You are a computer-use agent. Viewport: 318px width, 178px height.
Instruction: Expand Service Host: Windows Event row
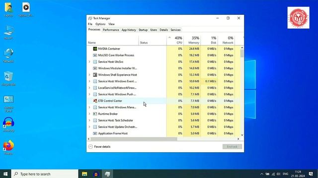(89, 81)
